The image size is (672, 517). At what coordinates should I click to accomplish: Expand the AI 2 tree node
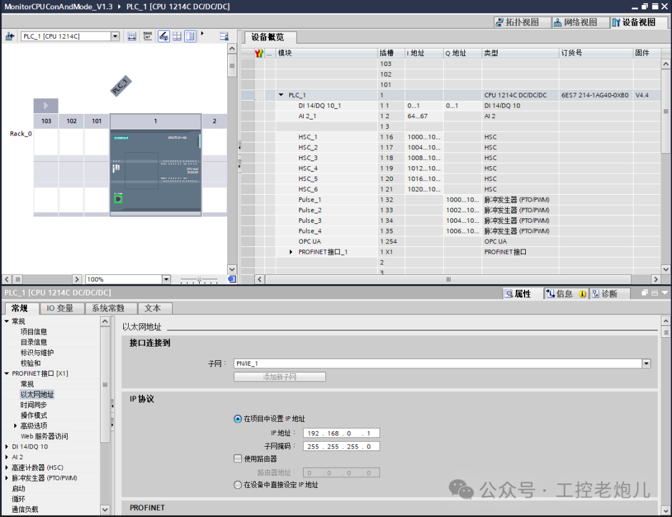7,457
